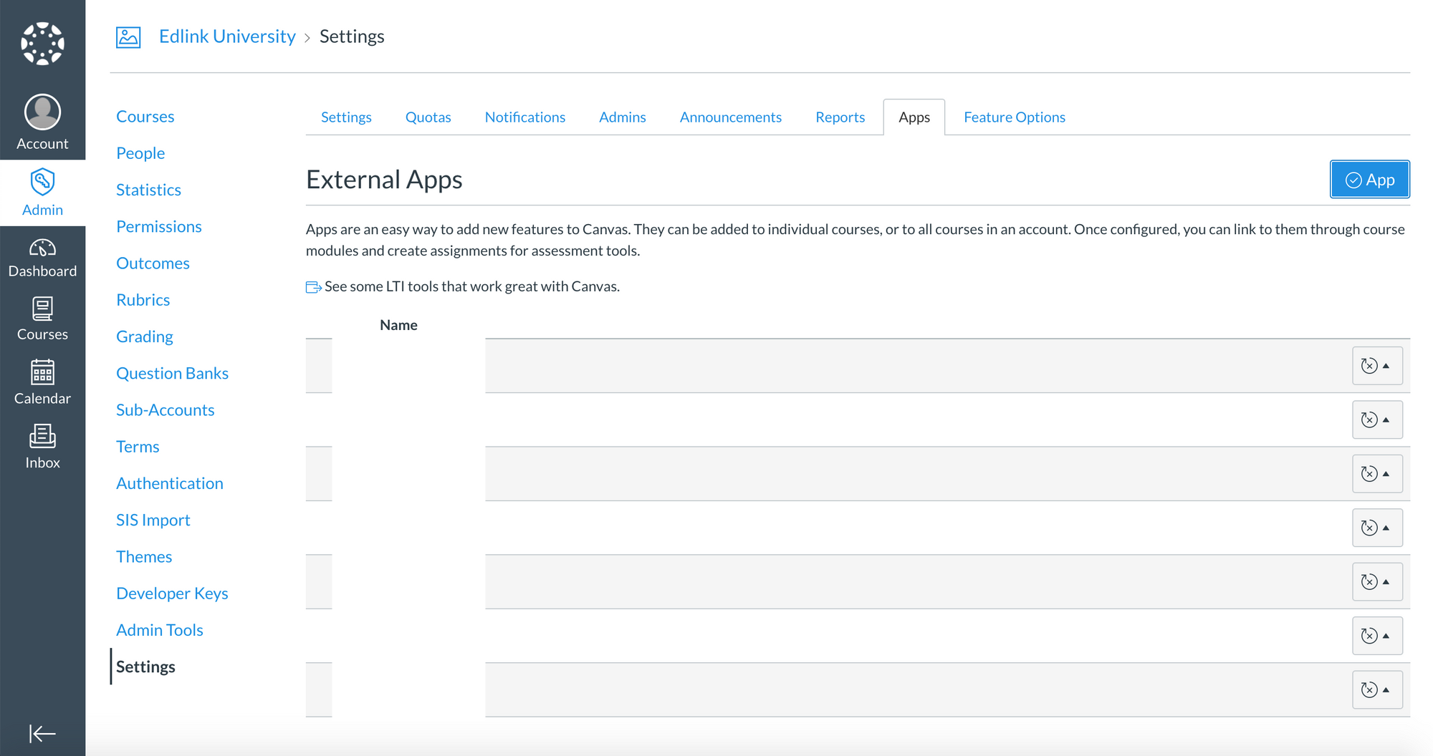Expand the third app row's settings dropdown

1376,474
